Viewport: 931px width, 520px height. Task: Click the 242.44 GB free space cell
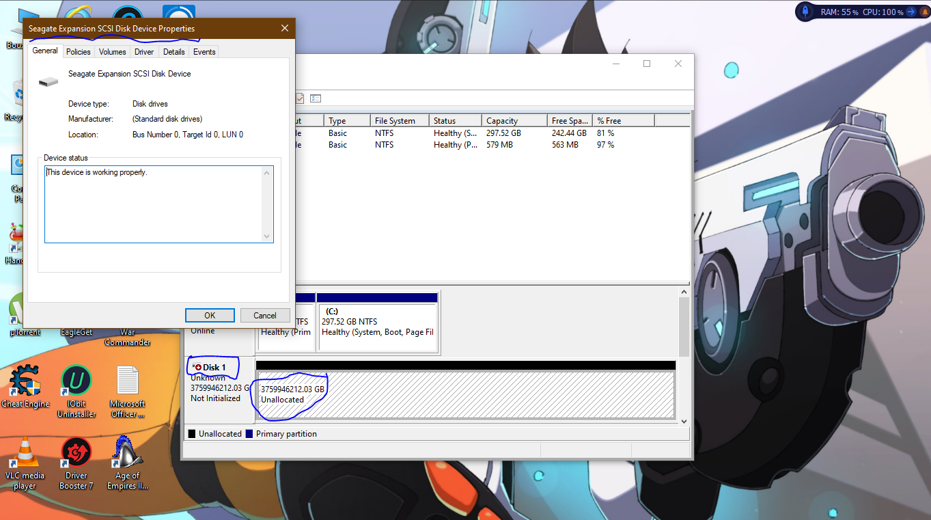[x=569, y=133]
